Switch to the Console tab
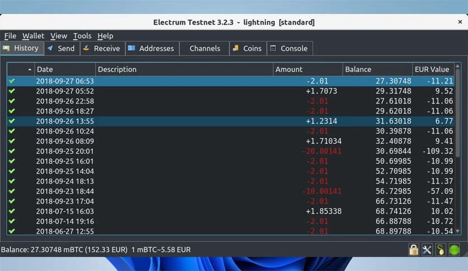This screenshot has height=271, width=468. [290, 48]
